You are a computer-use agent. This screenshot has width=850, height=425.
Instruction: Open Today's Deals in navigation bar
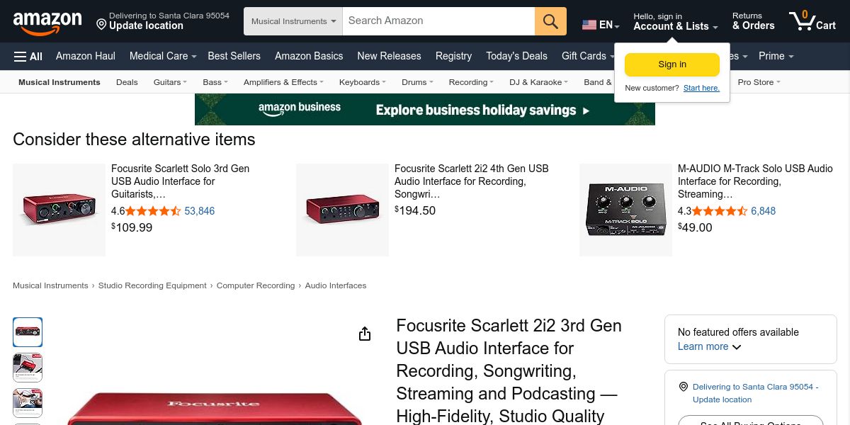click(x=516, y=56)
